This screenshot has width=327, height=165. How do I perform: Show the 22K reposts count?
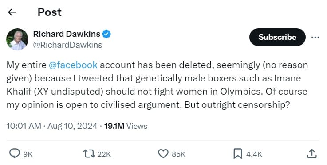104,154
